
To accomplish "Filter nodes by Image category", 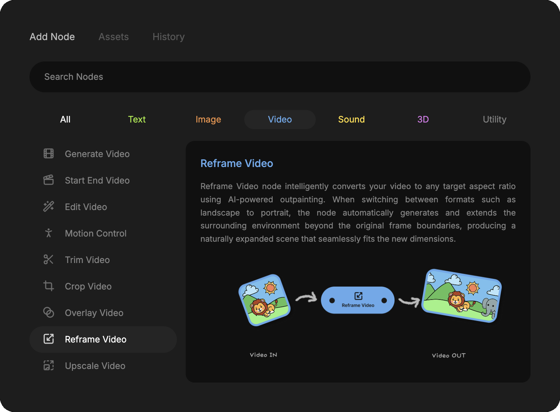I will 208,120.
